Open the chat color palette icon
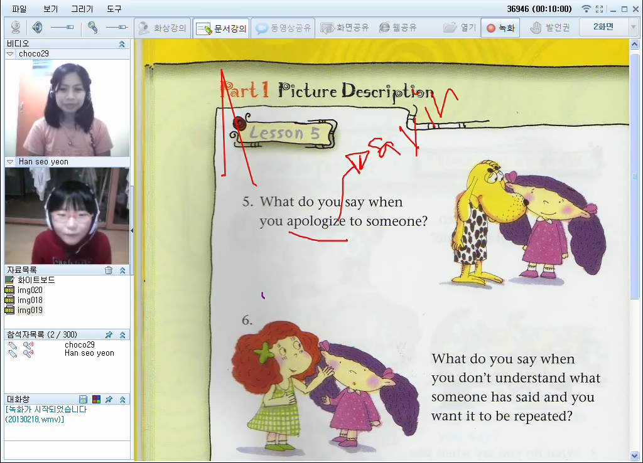Screen dimensions: 643x463 coord(96,399)
